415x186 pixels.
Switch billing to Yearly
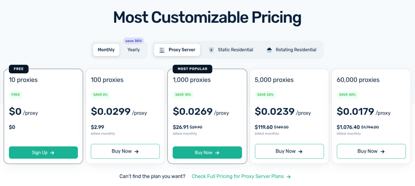(134, 50)
